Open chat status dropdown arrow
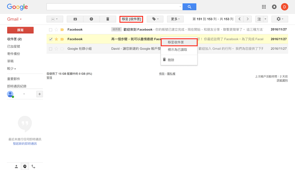Screen dimensions: 295x170 (x=24, y=94)
